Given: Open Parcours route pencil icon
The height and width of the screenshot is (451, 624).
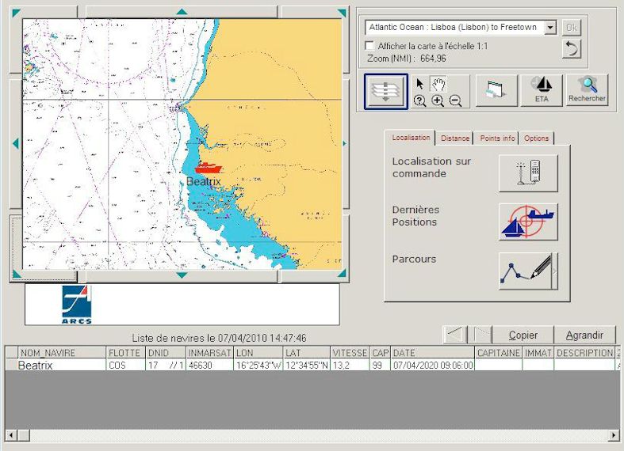Looking at the screenshot, I should [528, 271].
